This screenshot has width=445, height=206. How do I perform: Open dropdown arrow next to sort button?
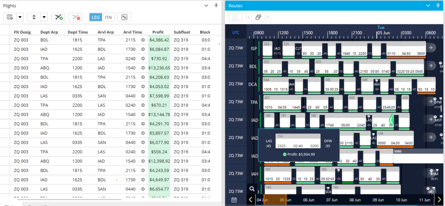pyautogui.click(x=44, y=17)
